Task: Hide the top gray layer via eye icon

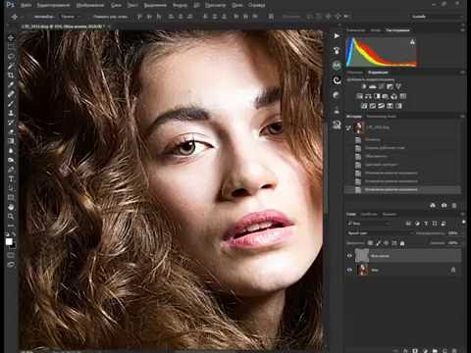Action: pyautogui.click(x=349, y=256)
